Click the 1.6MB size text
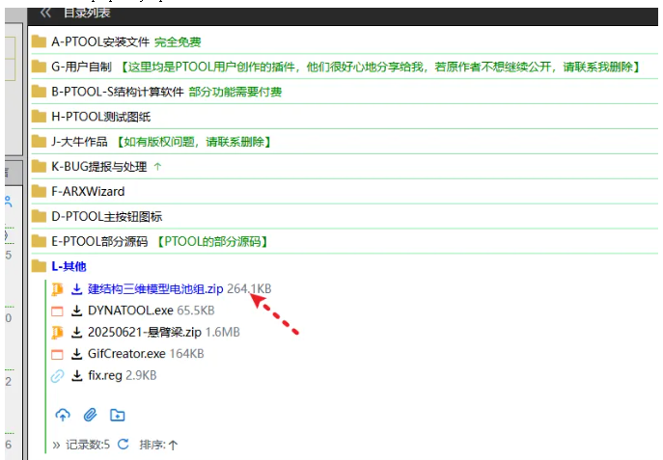 [x=222, y=332]
